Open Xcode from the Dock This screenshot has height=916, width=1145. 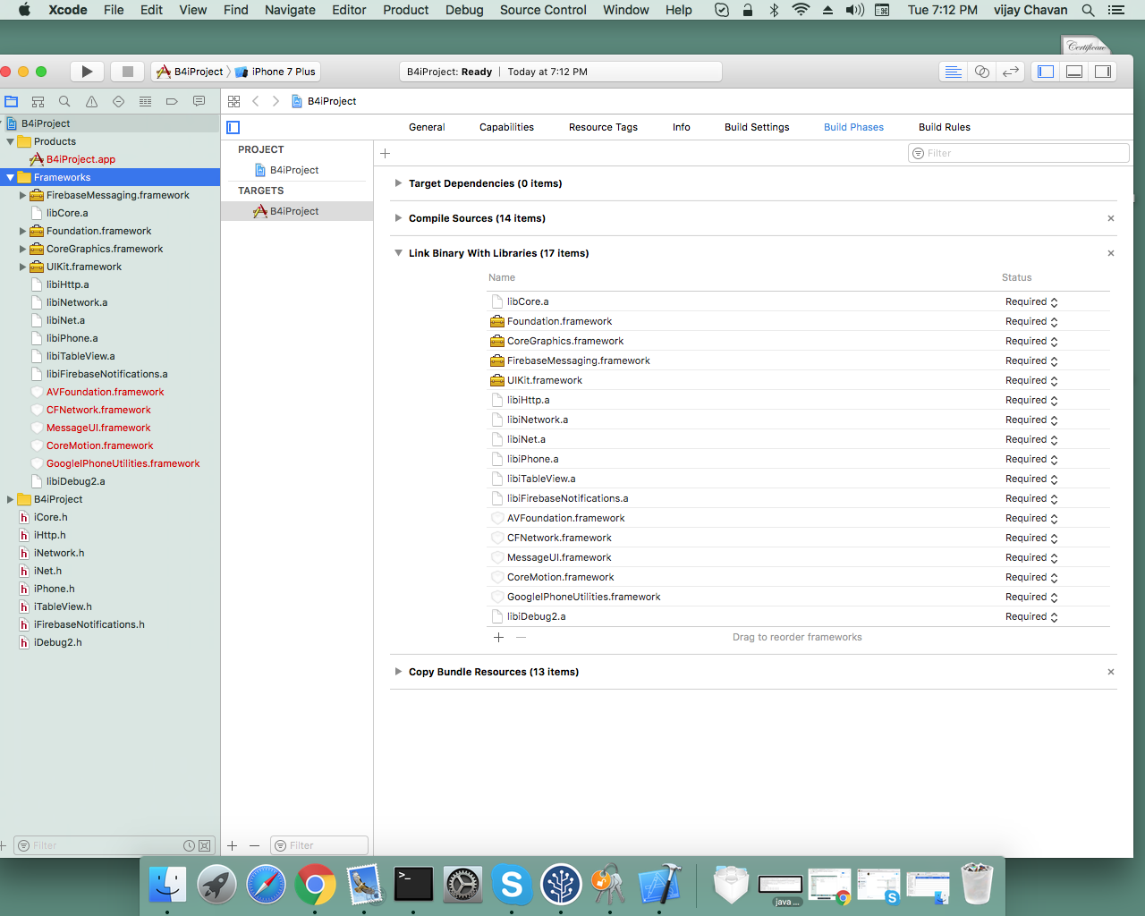point(659,885)
